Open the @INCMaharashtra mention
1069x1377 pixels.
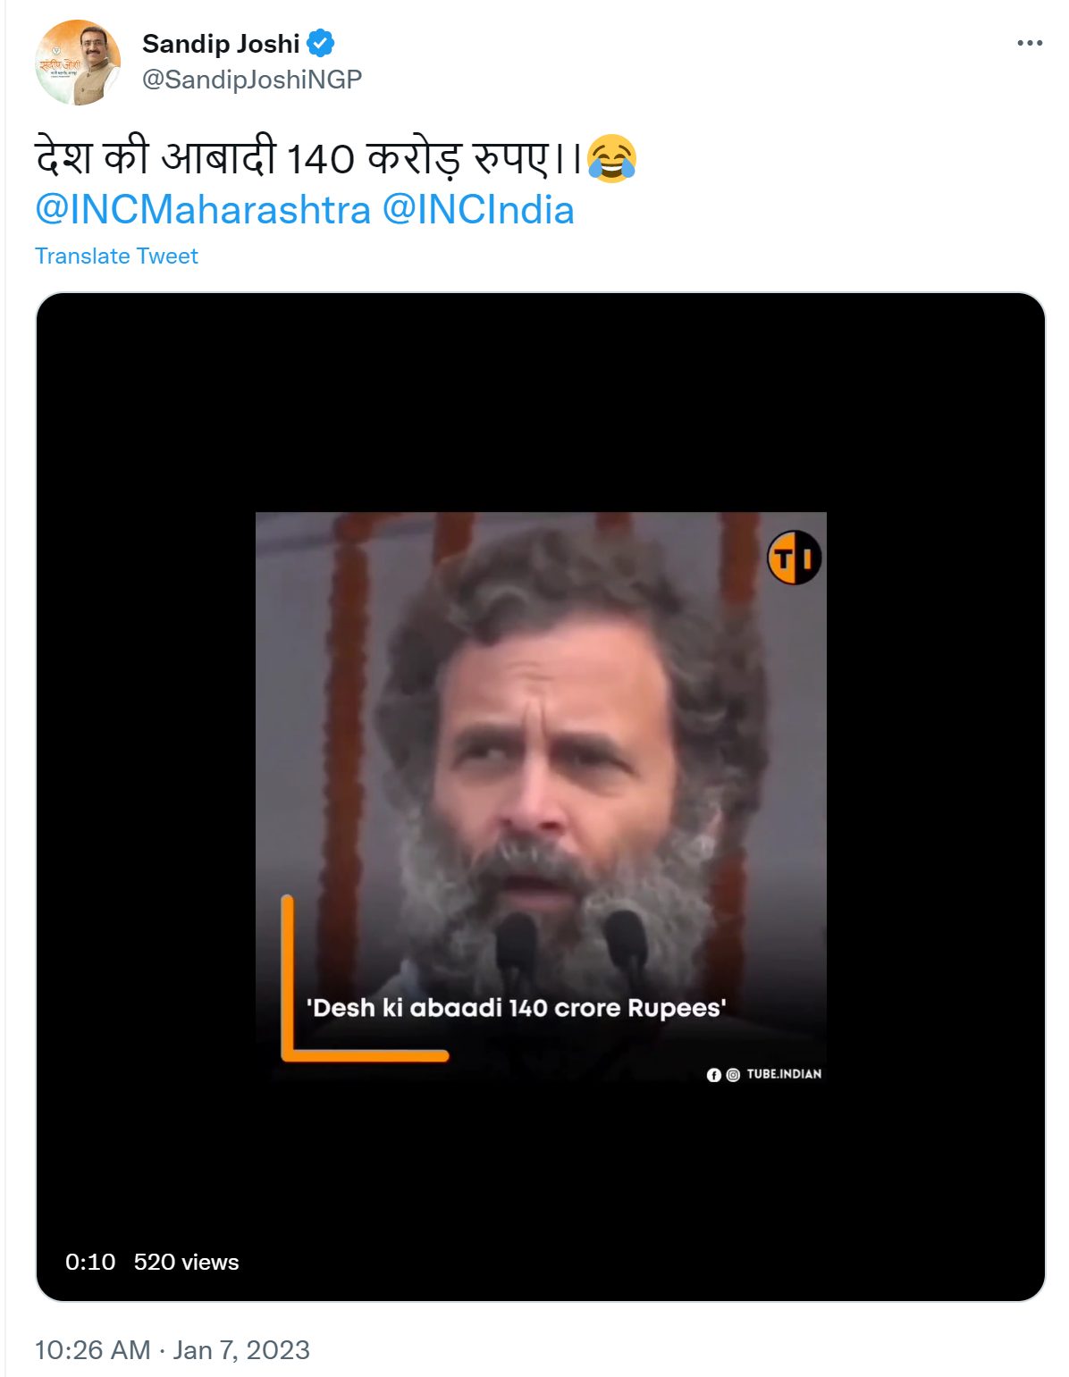pos(203,210)
